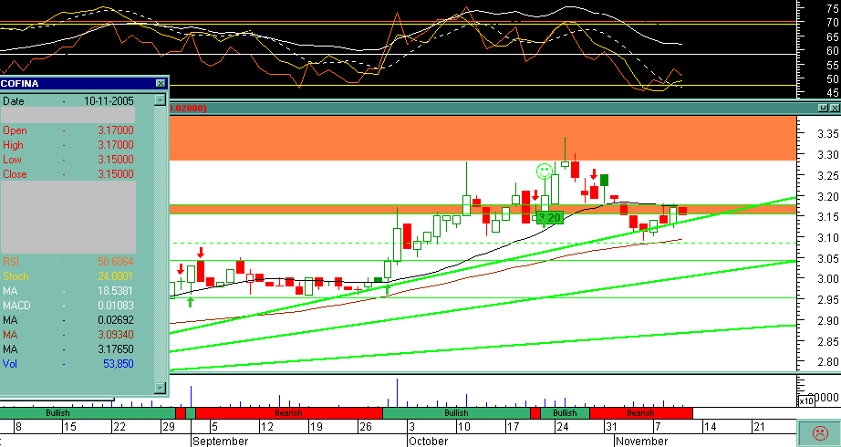This screenshot has height=447, width=841.
Task: Click the October Bullish expert bar
Action: click(456, 413)
